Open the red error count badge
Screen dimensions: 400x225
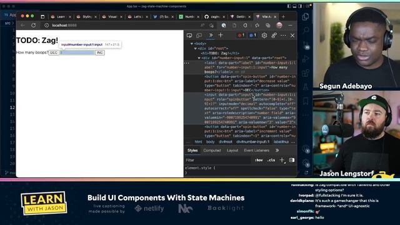241,35
